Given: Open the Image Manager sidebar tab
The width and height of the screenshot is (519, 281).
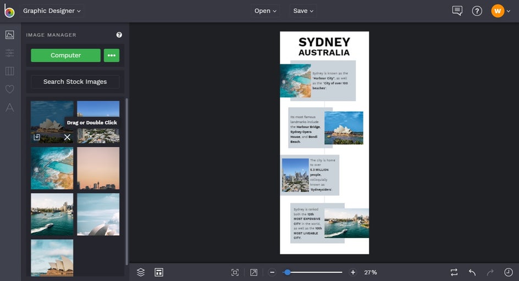Looking at the screenshot, I should 9,35.
